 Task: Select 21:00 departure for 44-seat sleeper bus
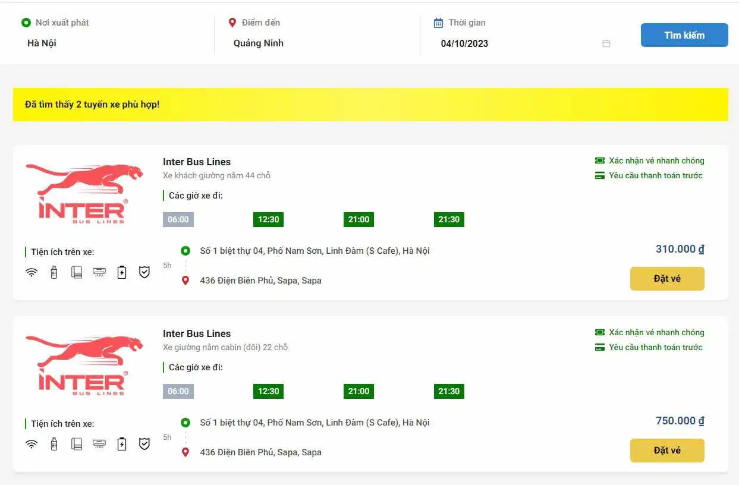point(359,219)
